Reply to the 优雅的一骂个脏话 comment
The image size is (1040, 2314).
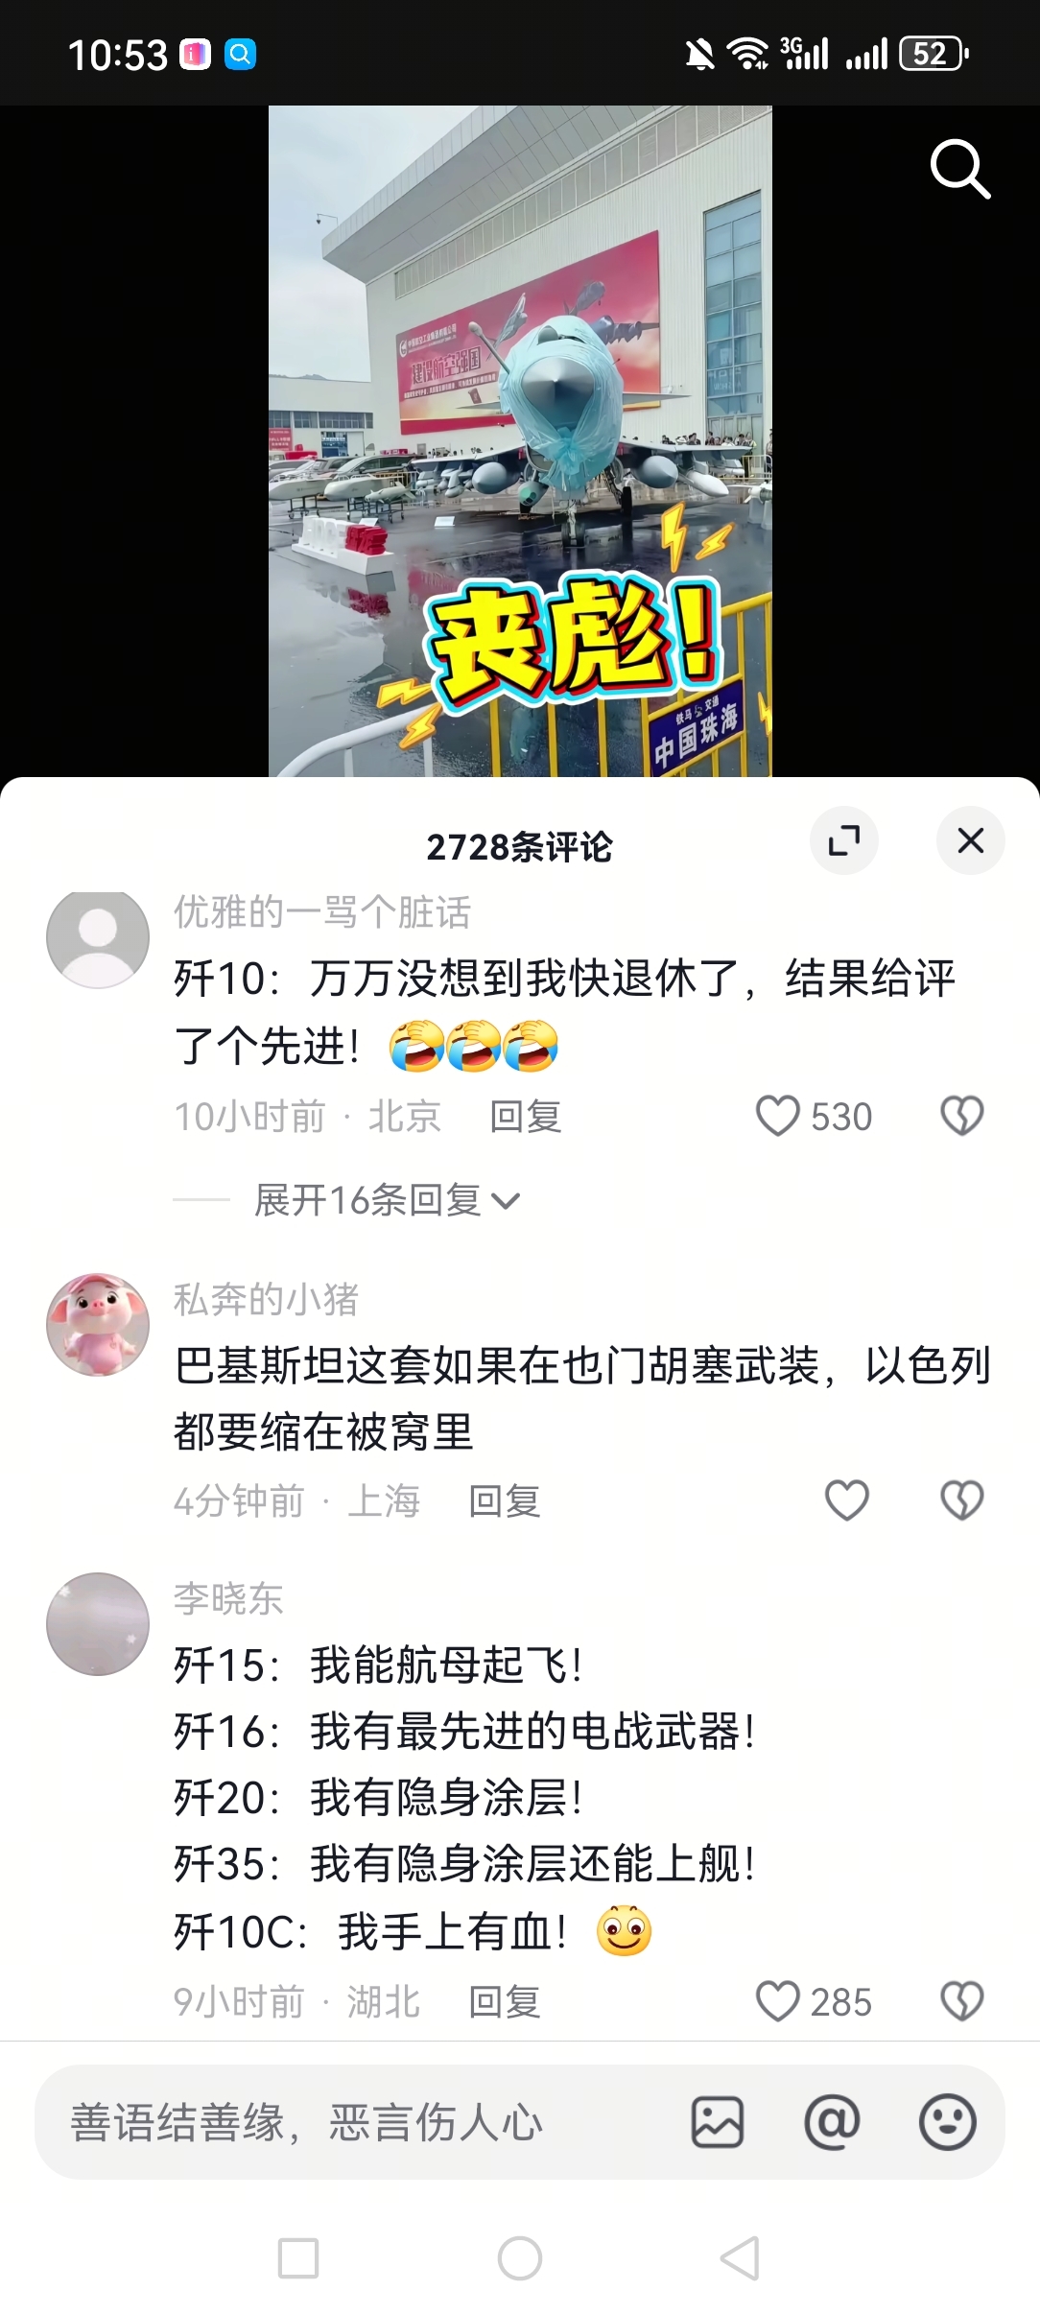(x=525, y=1117)
